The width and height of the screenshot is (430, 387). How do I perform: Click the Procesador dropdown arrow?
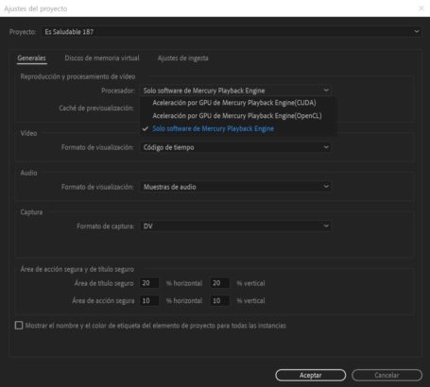(x=326, y=91)
